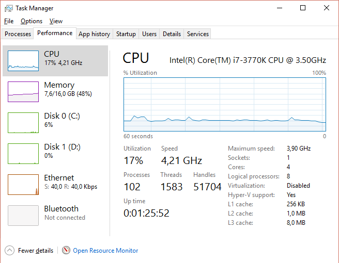This screenshot has width=339, height=263.
Task: Select the Disk 1 (D:) graph thumbnail
Action: tap(23, 154)
